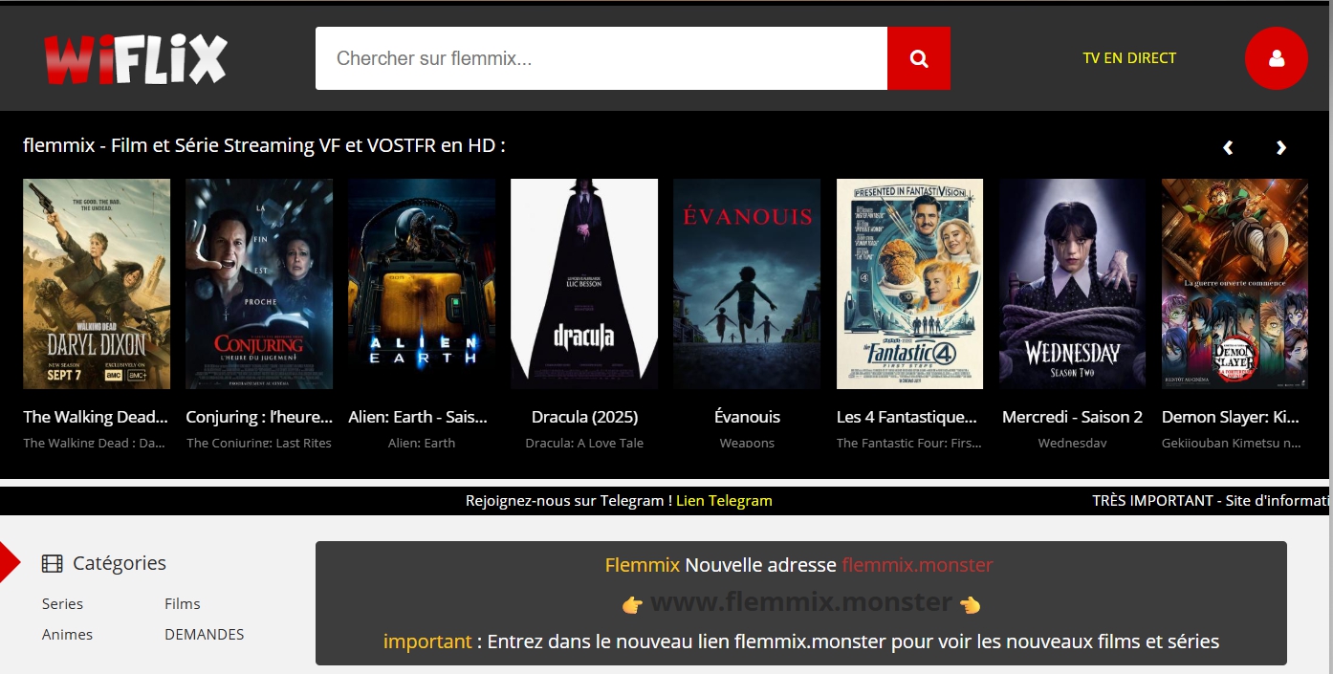Viewport: 1333px width, 674px height.
Task: Open the user profile icon
Action: click(1276, 58)
